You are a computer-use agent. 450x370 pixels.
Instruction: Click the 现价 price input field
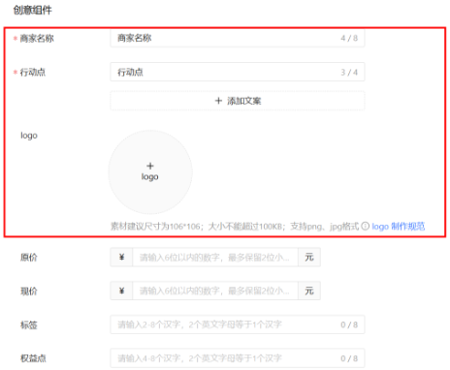pyautogui.click(x=215, y=291)
